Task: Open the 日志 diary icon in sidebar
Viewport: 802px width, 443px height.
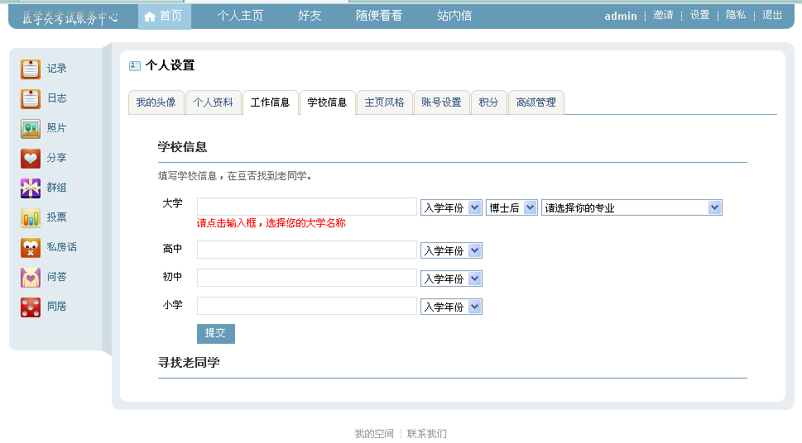Action: tap(30, 98)
